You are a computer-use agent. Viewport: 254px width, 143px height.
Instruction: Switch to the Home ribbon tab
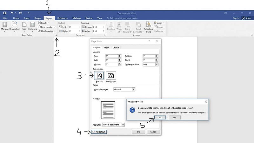pyautogui.click(x=16, y=18)
